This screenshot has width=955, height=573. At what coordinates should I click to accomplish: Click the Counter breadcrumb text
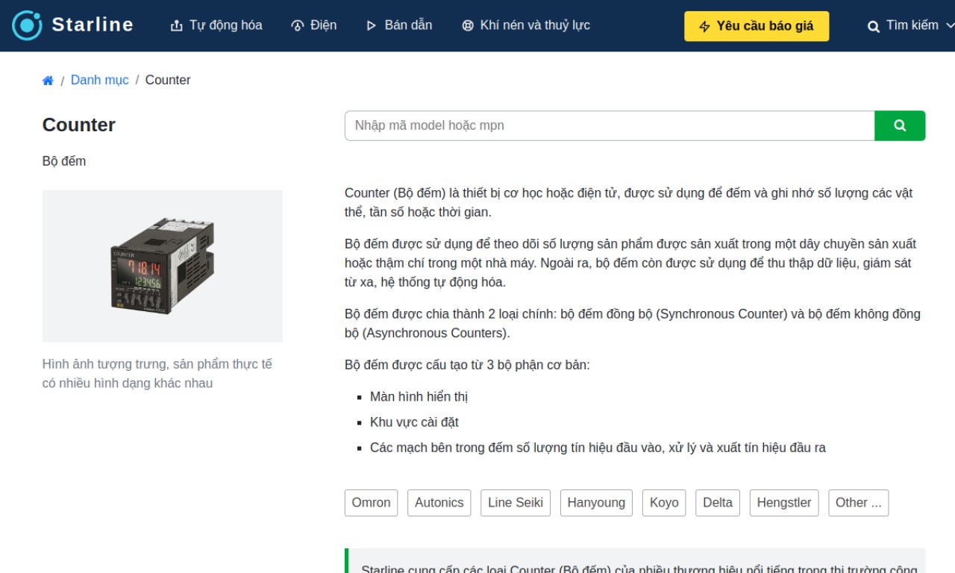[168, 80]
